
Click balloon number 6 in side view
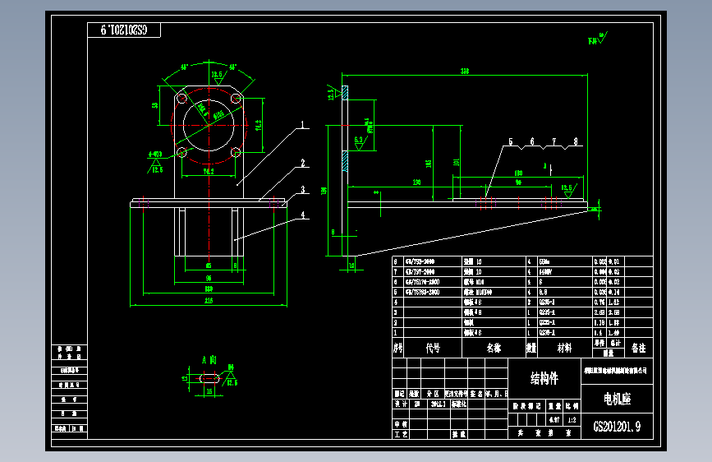(x=532, y=141)
